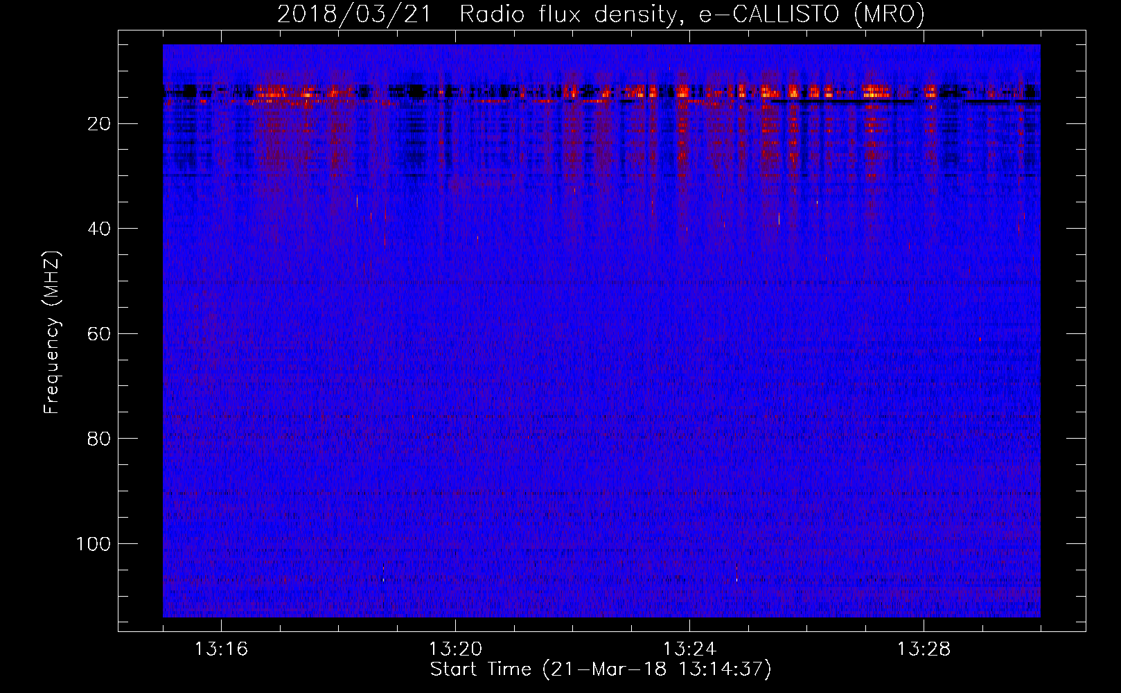Click the 40 MHz frequency tick label
The height and width of the screenshot is (693, 1121).
[x=100, y=229]
